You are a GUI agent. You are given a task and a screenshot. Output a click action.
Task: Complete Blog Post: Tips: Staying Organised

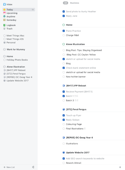tap(64, 50)
